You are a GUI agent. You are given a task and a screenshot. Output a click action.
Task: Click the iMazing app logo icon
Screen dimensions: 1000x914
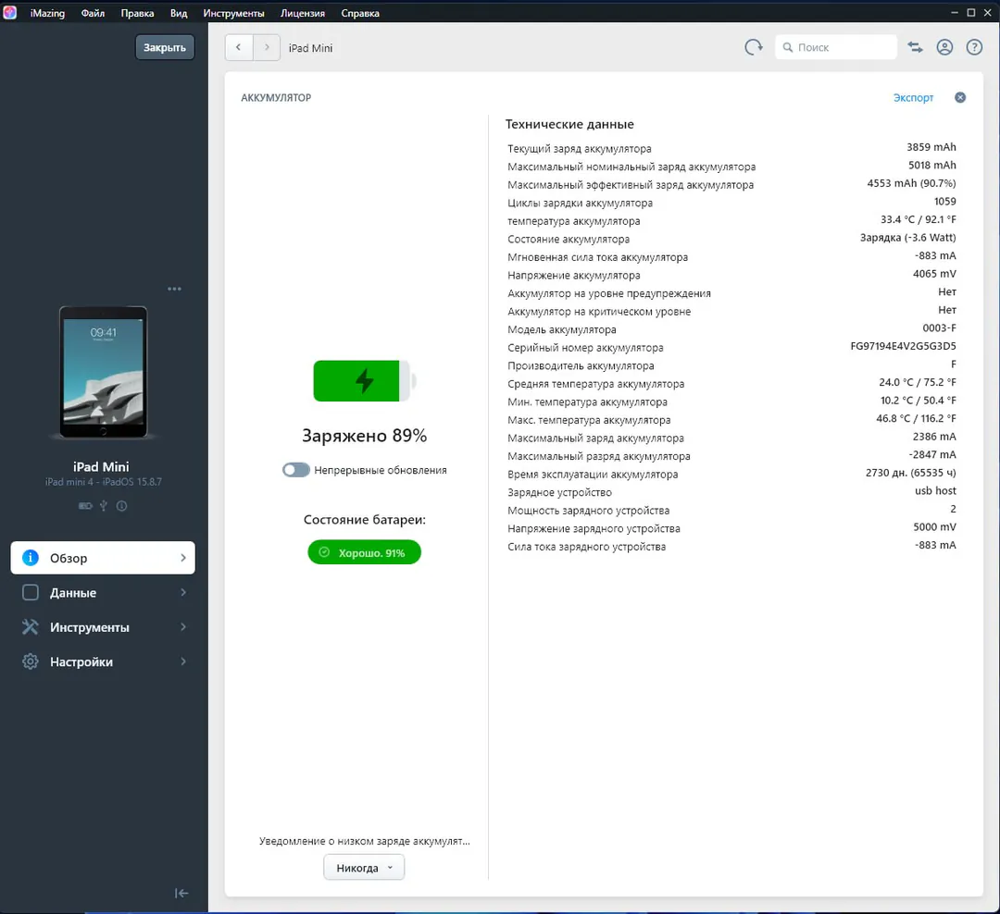[x=9, y=12]
